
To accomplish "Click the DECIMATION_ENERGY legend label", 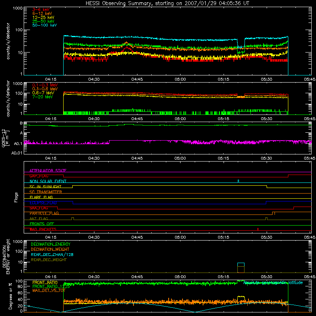I will (x=51, y=244).
